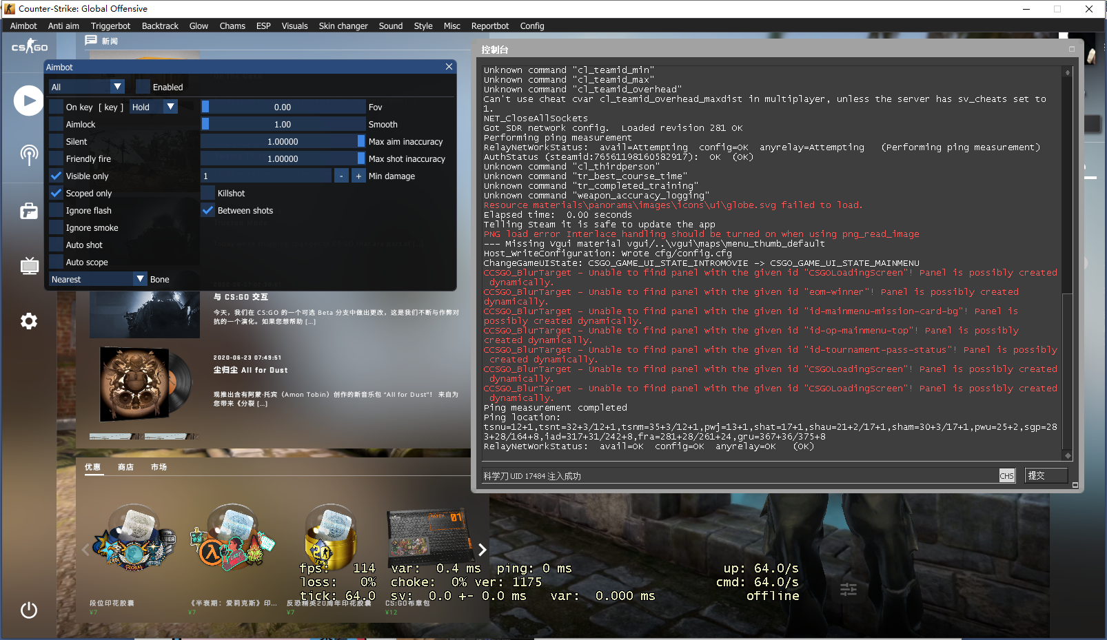The width and height of the screenshot is (1107, 640).
Task: Open the Hold key mode dropdown
Action: [154, 107]
